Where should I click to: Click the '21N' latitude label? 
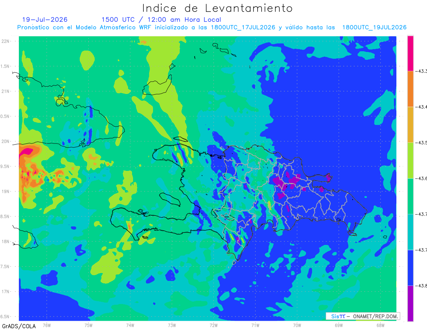coord(6,91)
